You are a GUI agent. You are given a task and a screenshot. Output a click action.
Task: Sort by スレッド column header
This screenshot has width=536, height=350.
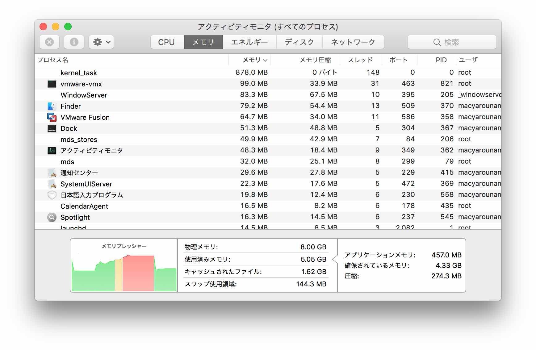[361, 60]
